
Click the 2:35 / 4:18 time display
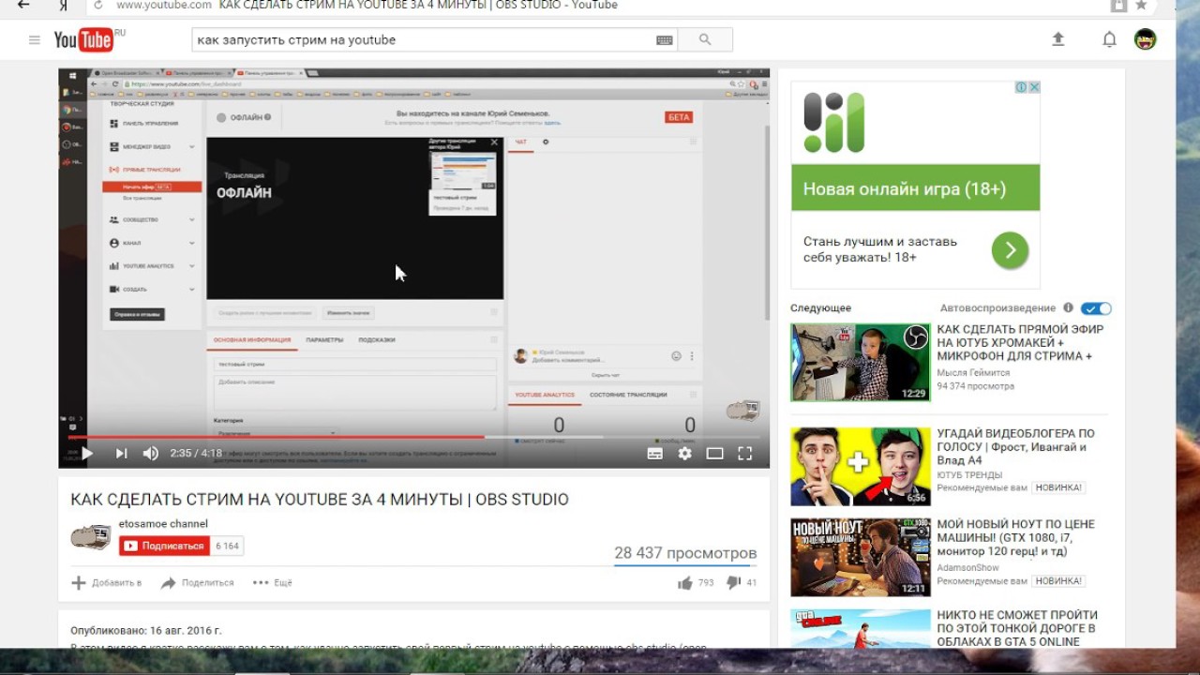(x=196, y=454)
